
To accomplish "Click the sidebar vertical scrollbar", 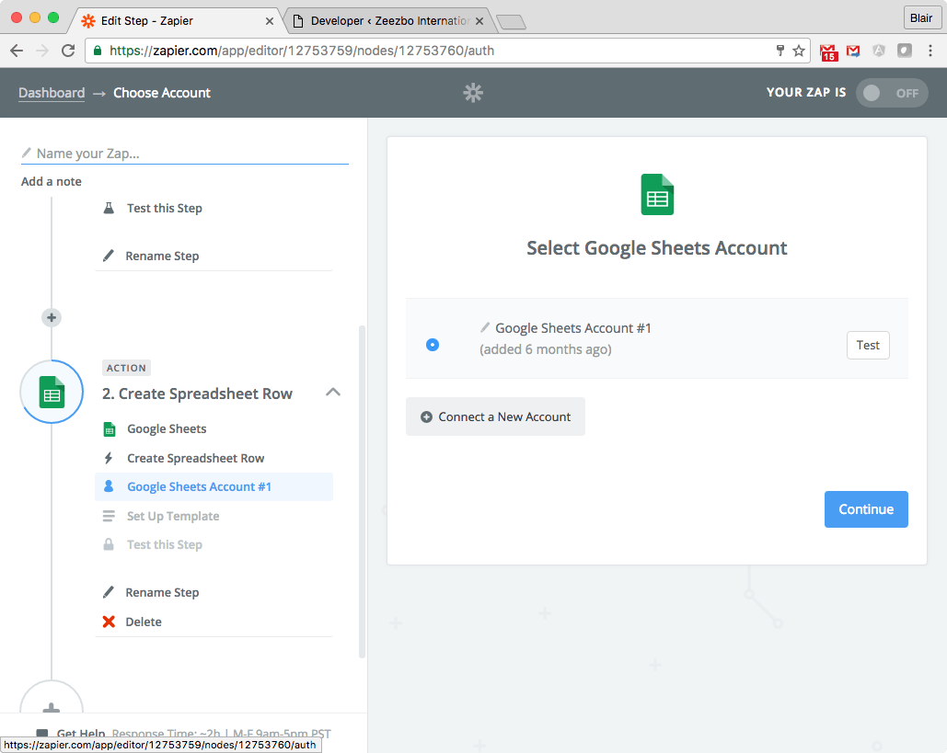I will coord(362,492).
